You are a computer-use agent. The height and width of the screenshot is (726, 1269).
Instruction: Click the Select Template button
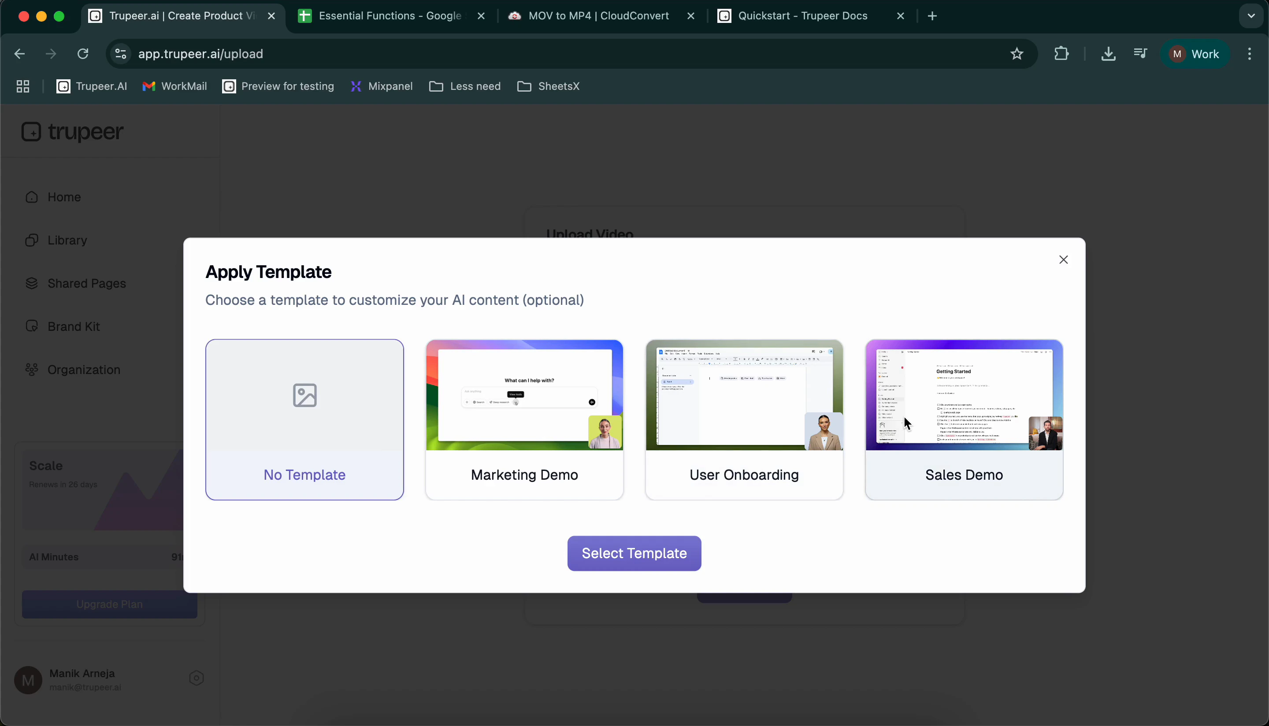(x=634, y=553)
